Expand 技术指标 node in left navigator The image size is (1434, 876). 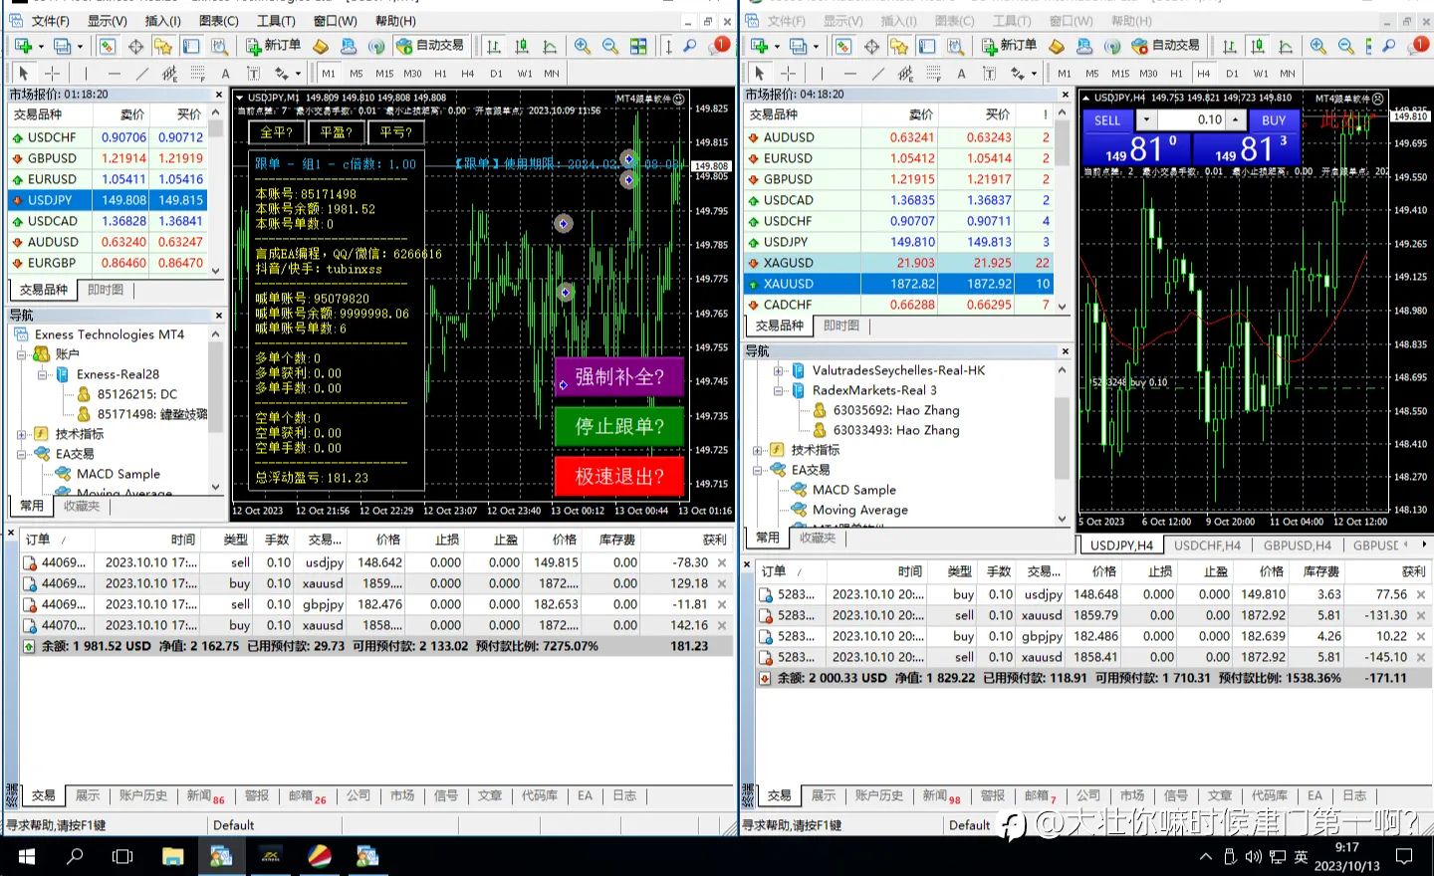22,434
